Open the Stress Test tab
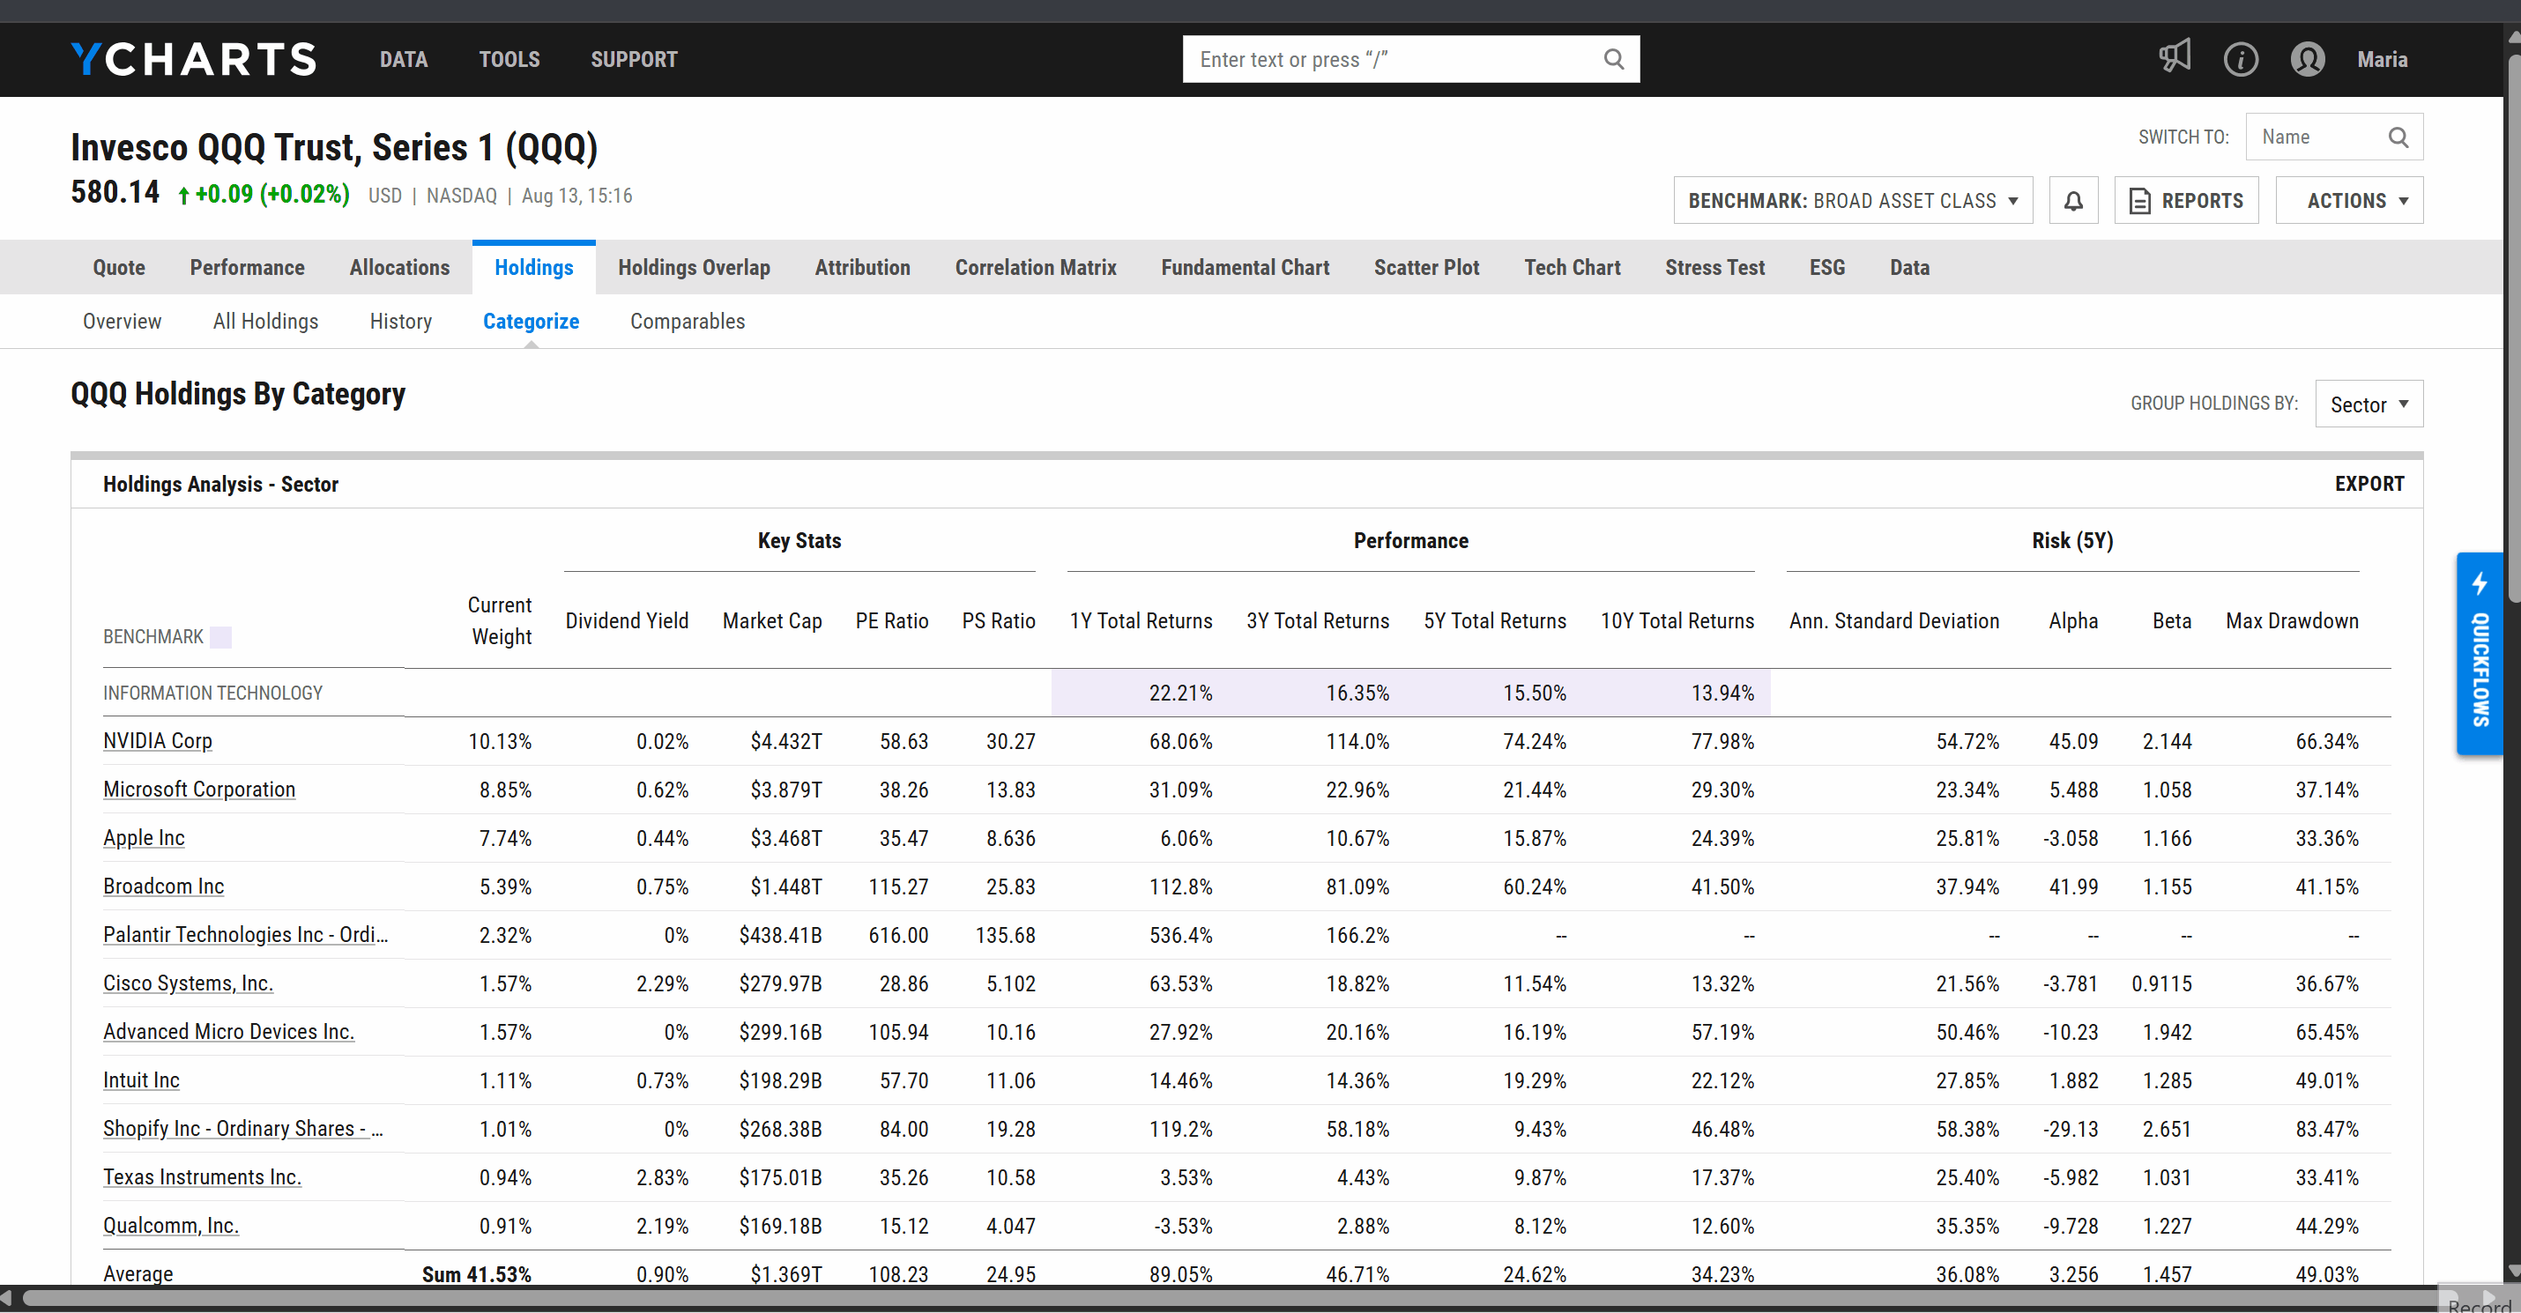The image size is (2521, 1313). [1714, 267]
